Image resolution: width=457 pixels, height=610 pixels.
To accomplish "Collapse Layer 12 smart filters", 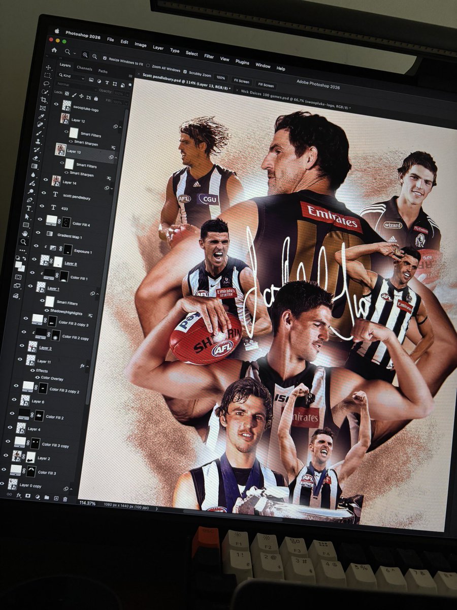I will tap(120, 127).
